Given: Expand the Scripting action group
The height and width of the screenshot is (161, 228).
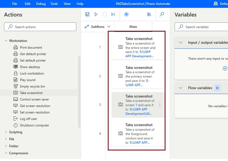Looking at the screenshot, I should [6, 132].
